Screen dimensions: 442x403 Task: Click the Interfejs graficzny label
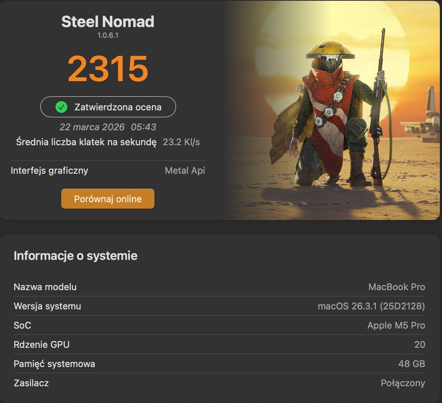[49, 171]
